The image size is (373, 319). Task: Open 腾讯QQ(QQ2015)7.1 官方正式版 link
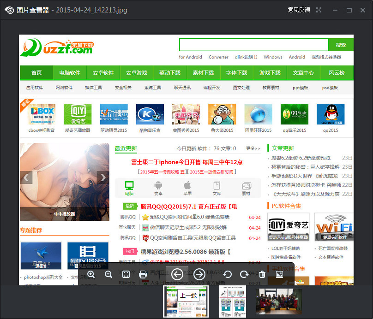(x=189, y=207)
